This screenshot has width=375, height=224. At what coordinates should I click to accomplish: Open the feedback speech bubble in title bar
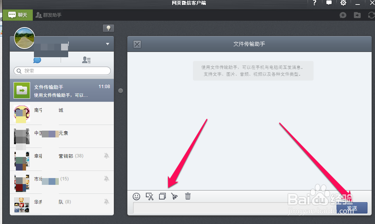[329, 3]
